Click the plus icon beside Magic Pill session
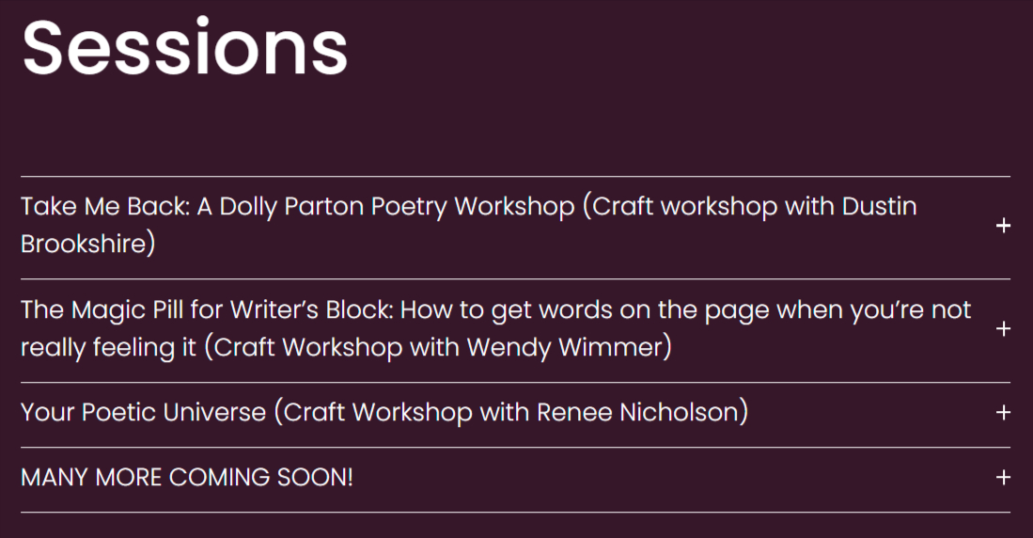 click(1003, 329)
